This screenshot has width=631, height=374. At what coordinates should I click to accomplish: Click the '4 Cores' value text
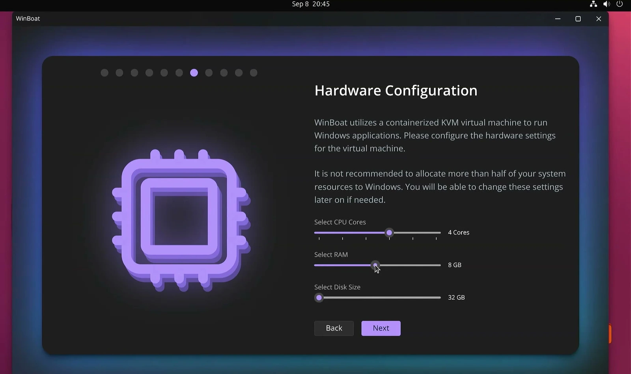(x=459, y=233)
